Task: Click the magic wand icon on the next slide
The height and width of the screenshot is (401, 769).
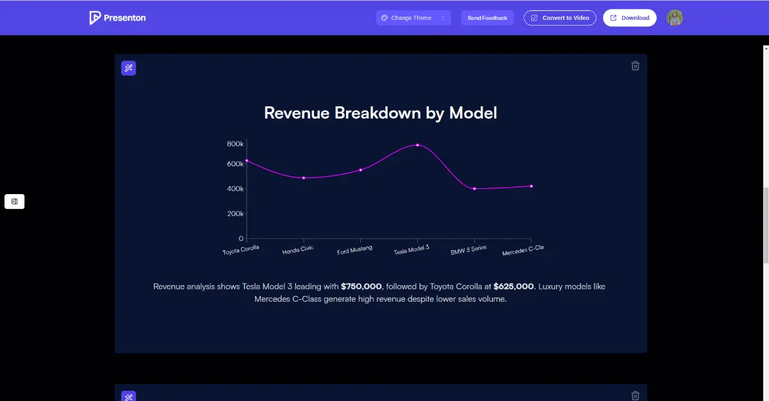Action: (x=129, y=396)
